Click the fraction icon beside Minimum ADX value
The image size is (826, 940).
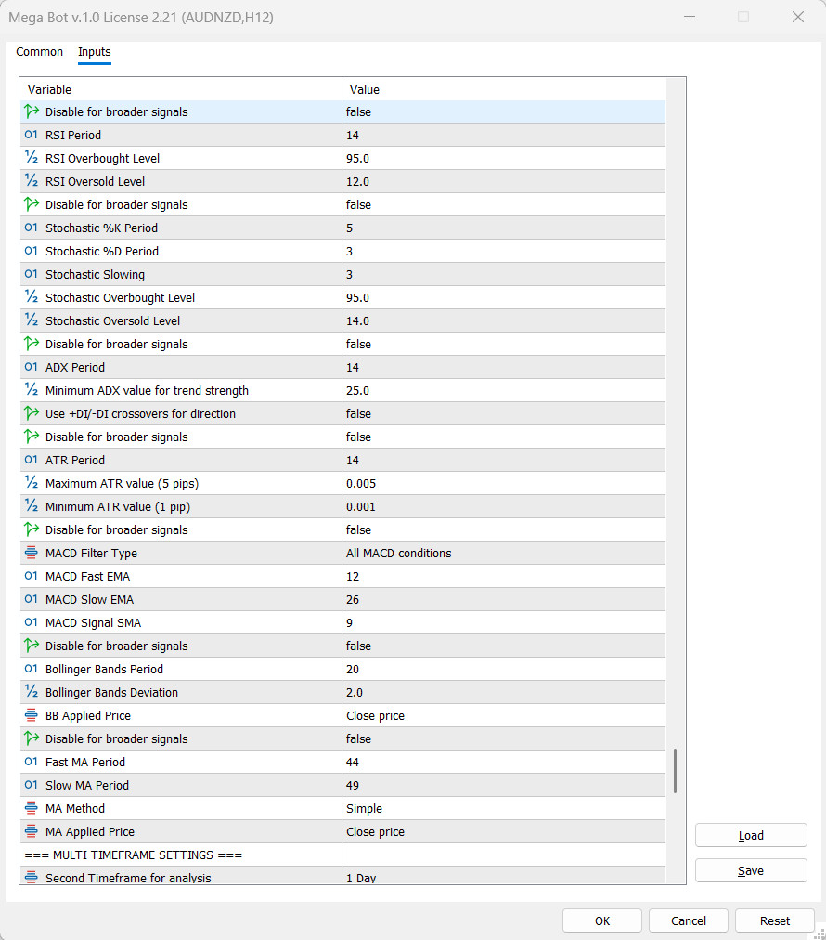(x=32, y=390)
